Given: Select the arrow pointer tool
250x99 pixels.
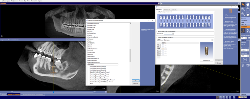Looking at the screenshot, I should click(243, 4).
